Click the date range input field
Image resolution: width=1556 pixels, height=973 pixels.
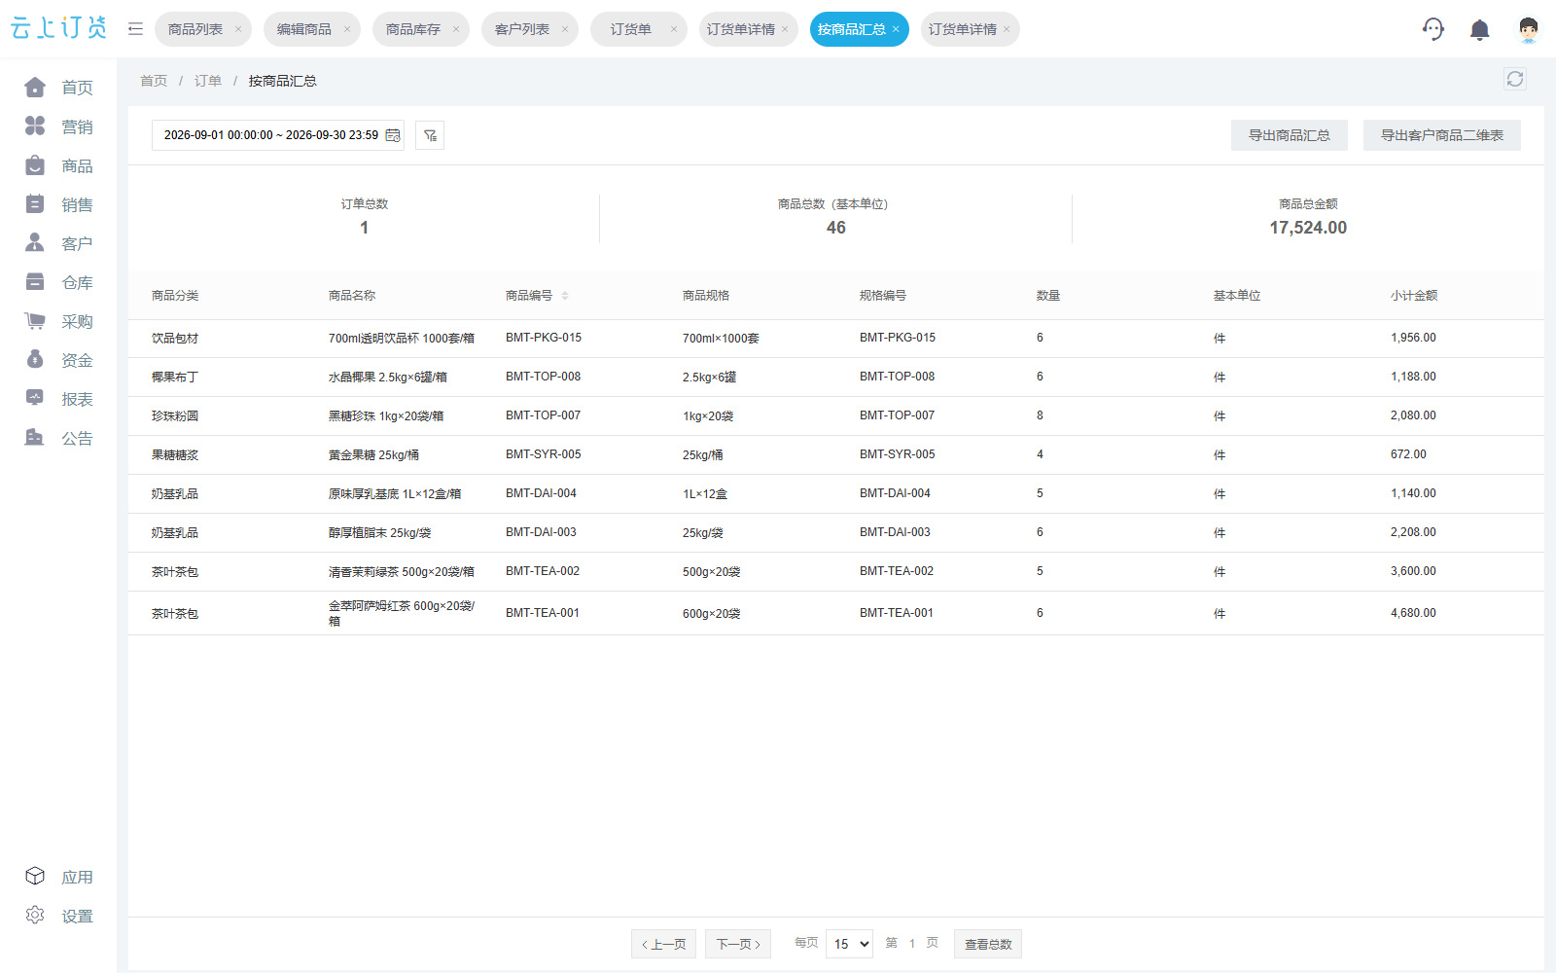pyautogui.click(x=278, y=135)
